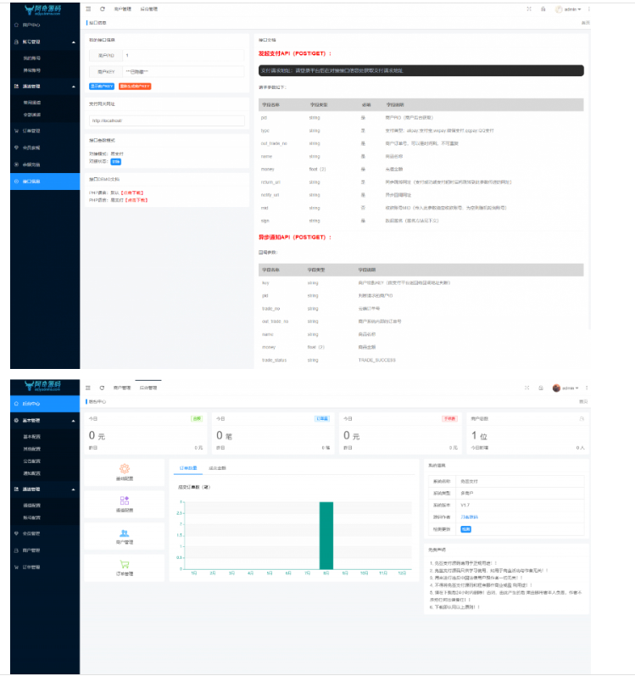Viewport: 635px width, 676px height.
Task: Collapse the 基本管理 sidebar group
Action: tap(73, 420)
